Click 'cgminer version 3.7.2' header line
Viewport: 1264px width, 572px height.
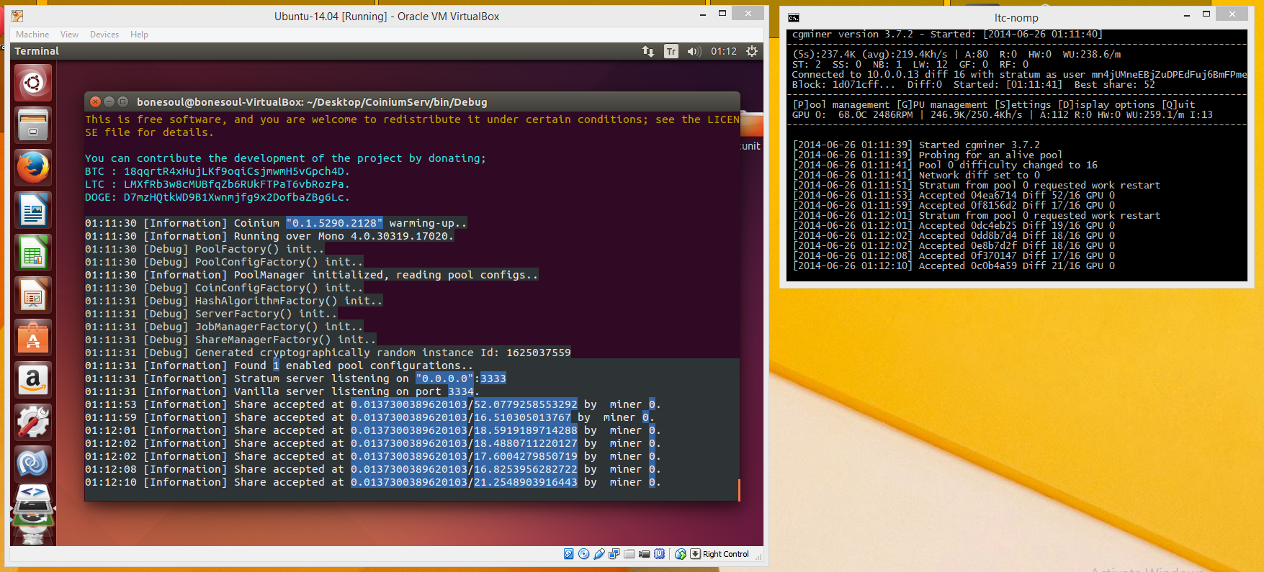(947, 34)
